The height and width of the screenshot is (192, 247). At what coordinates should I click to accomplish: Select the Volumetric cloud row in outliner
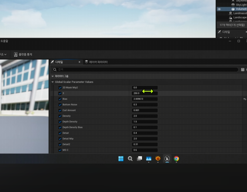tap(232, 9)
